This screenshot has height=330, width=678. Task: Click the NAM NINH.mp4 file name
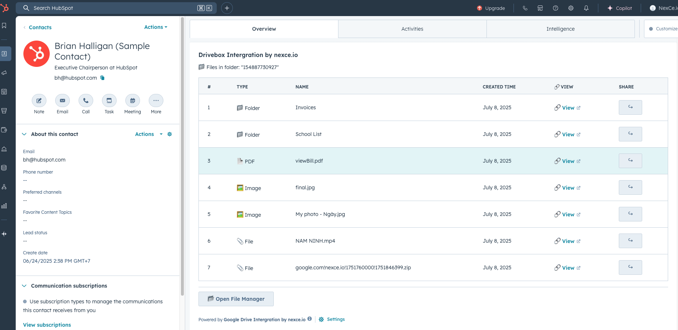point(315,241)
